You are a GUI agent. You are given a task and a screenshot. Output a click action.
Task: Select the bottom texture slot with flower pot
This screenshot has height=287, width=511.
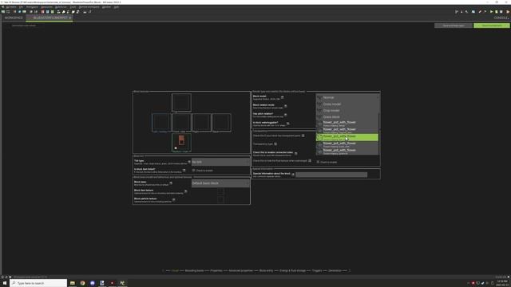point(181,143)
